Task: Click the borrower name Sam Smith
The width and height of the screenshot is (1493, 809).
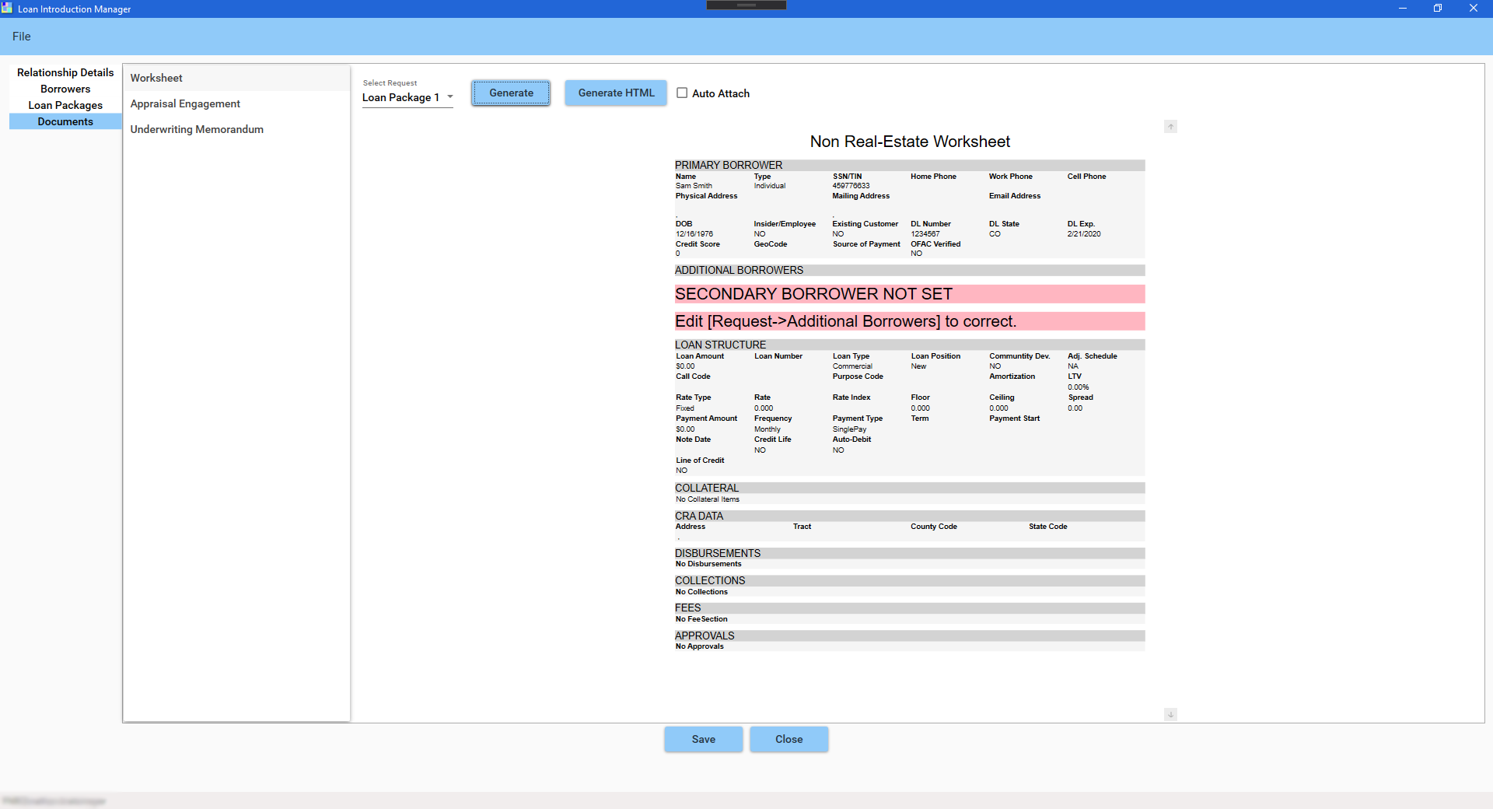Action: click(694, 186)
